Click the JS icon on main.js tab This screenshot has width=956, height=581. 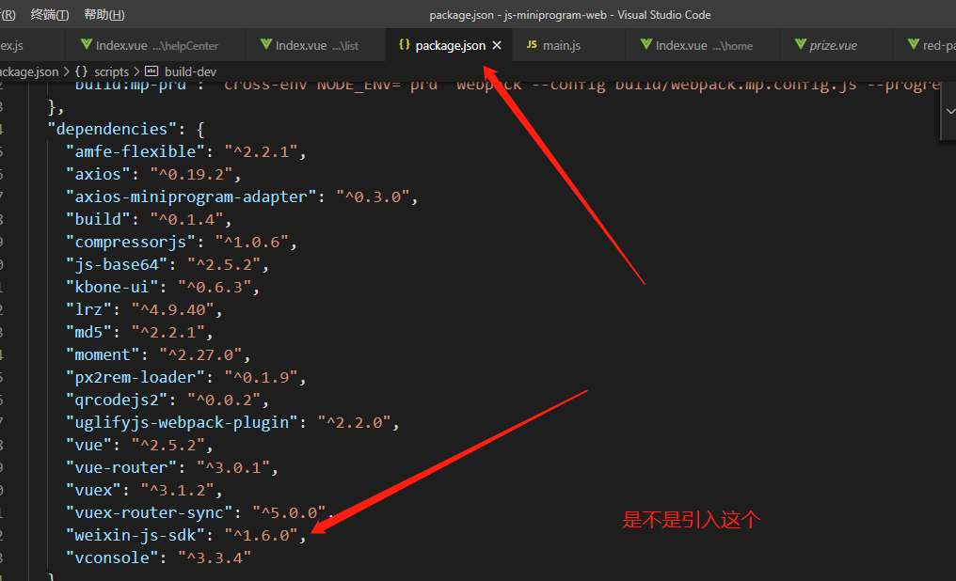point(532,44)
